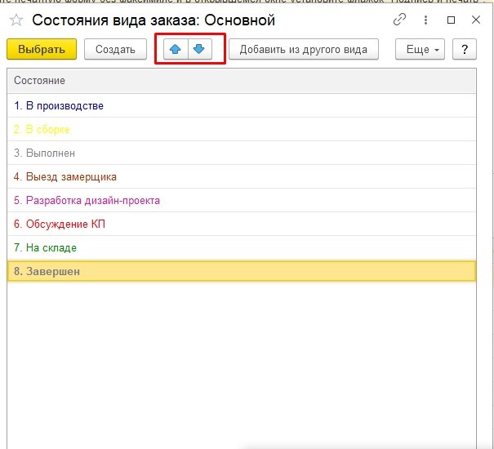The height and width of the screenshot is (449, 494).
Task: Move the selected state up with blue arrow
Action: point(175,50)
